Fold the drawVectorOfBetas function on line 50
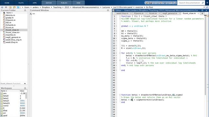Viewport: 209px width, 117px height. (x=120, y=95)
